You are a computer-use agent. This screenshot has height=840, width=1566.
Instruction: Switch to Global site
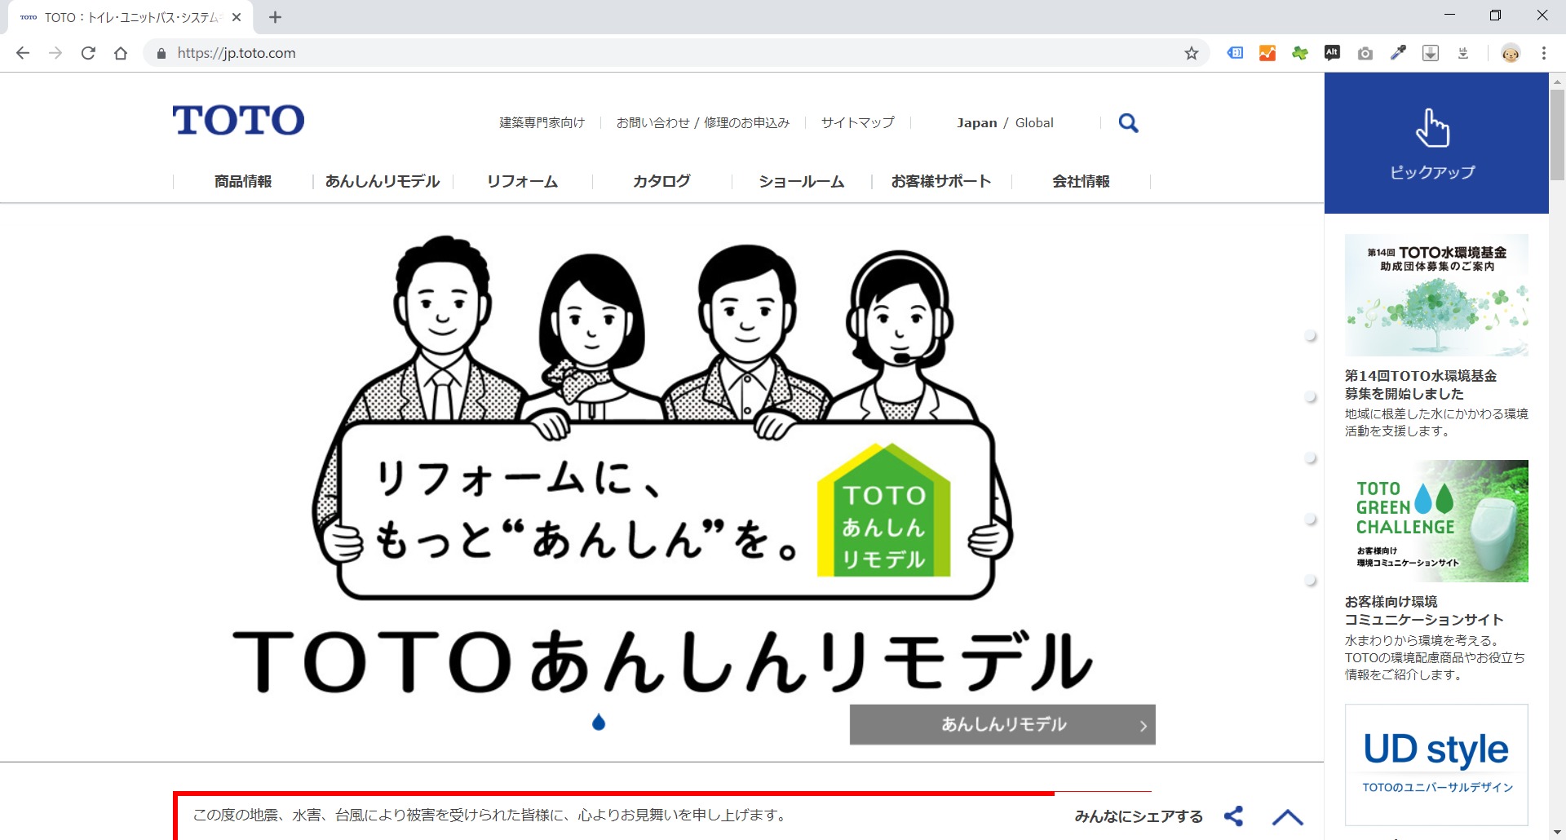[x=1034, y=122]
